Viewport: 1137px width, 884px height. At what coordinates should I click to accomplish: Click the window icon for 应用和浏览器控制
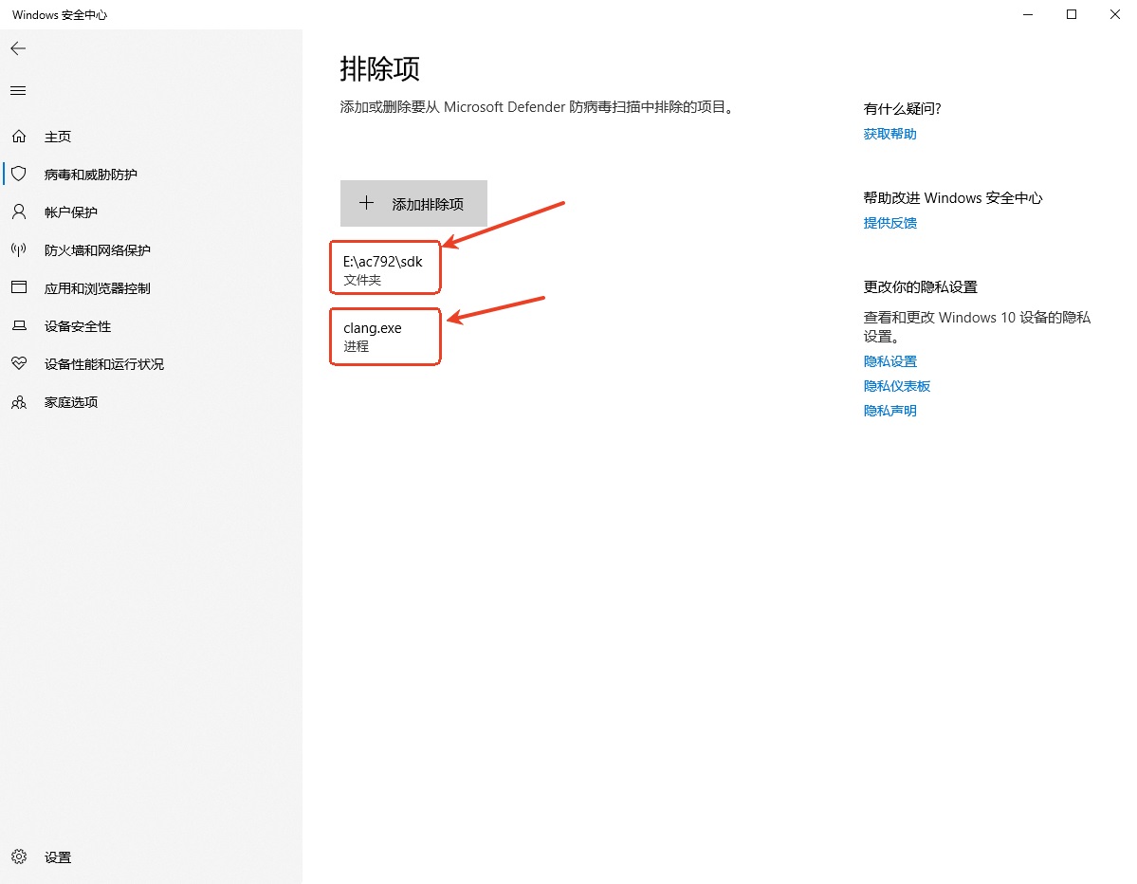(19, 287)
